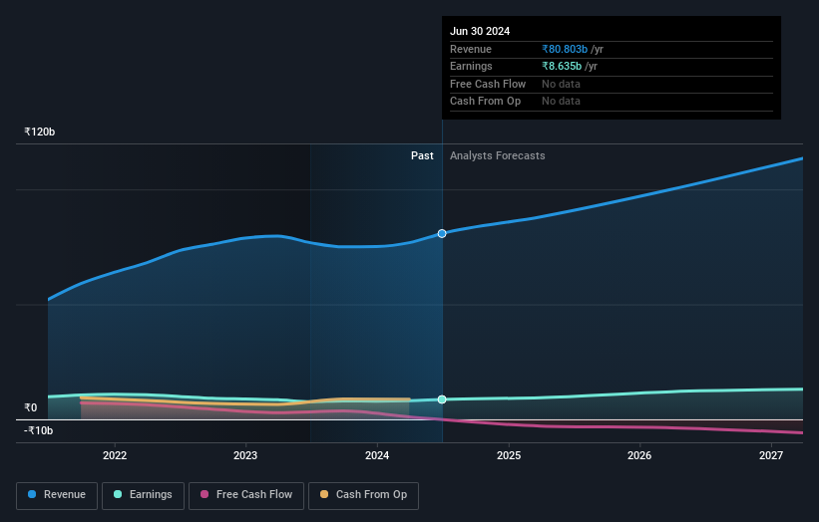The width and height of the screenshot is (819, 522).
Task: Click the earnings data point marker on teal line
Action: 442,399
